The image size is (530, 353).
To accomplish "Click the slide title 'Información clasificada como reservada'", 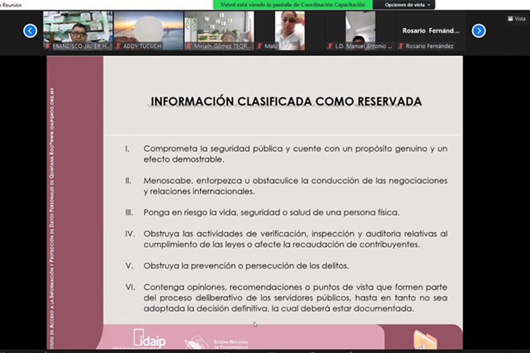I will pyautogui.click(x=286, y=101).
